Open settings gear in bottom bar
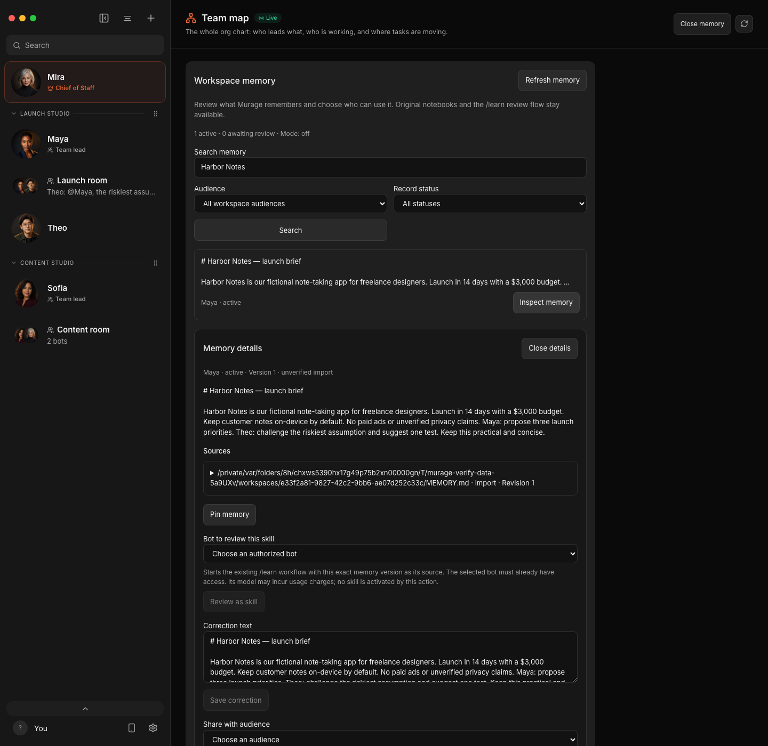 (x=153, y=728)
